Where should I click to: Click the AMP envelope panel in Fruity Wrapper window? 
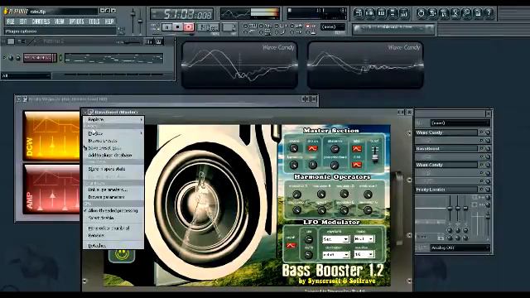click(x=51, y=189)
